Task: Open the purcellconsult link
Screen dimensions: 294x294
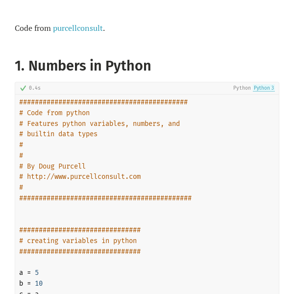Action: tap(78, 28)
